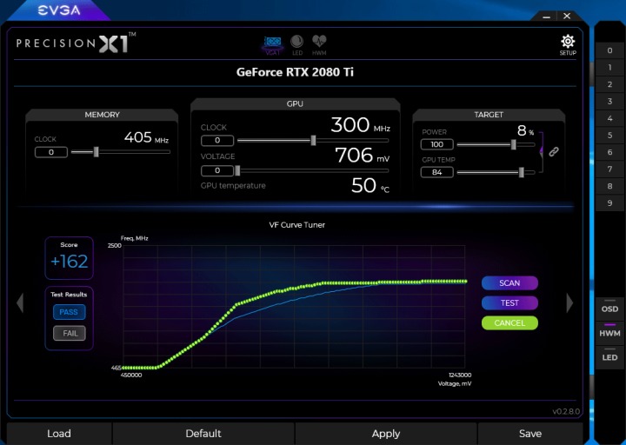626x445 pixels.
Task: Close the Precision X1 window
Action: pos(567,16)
